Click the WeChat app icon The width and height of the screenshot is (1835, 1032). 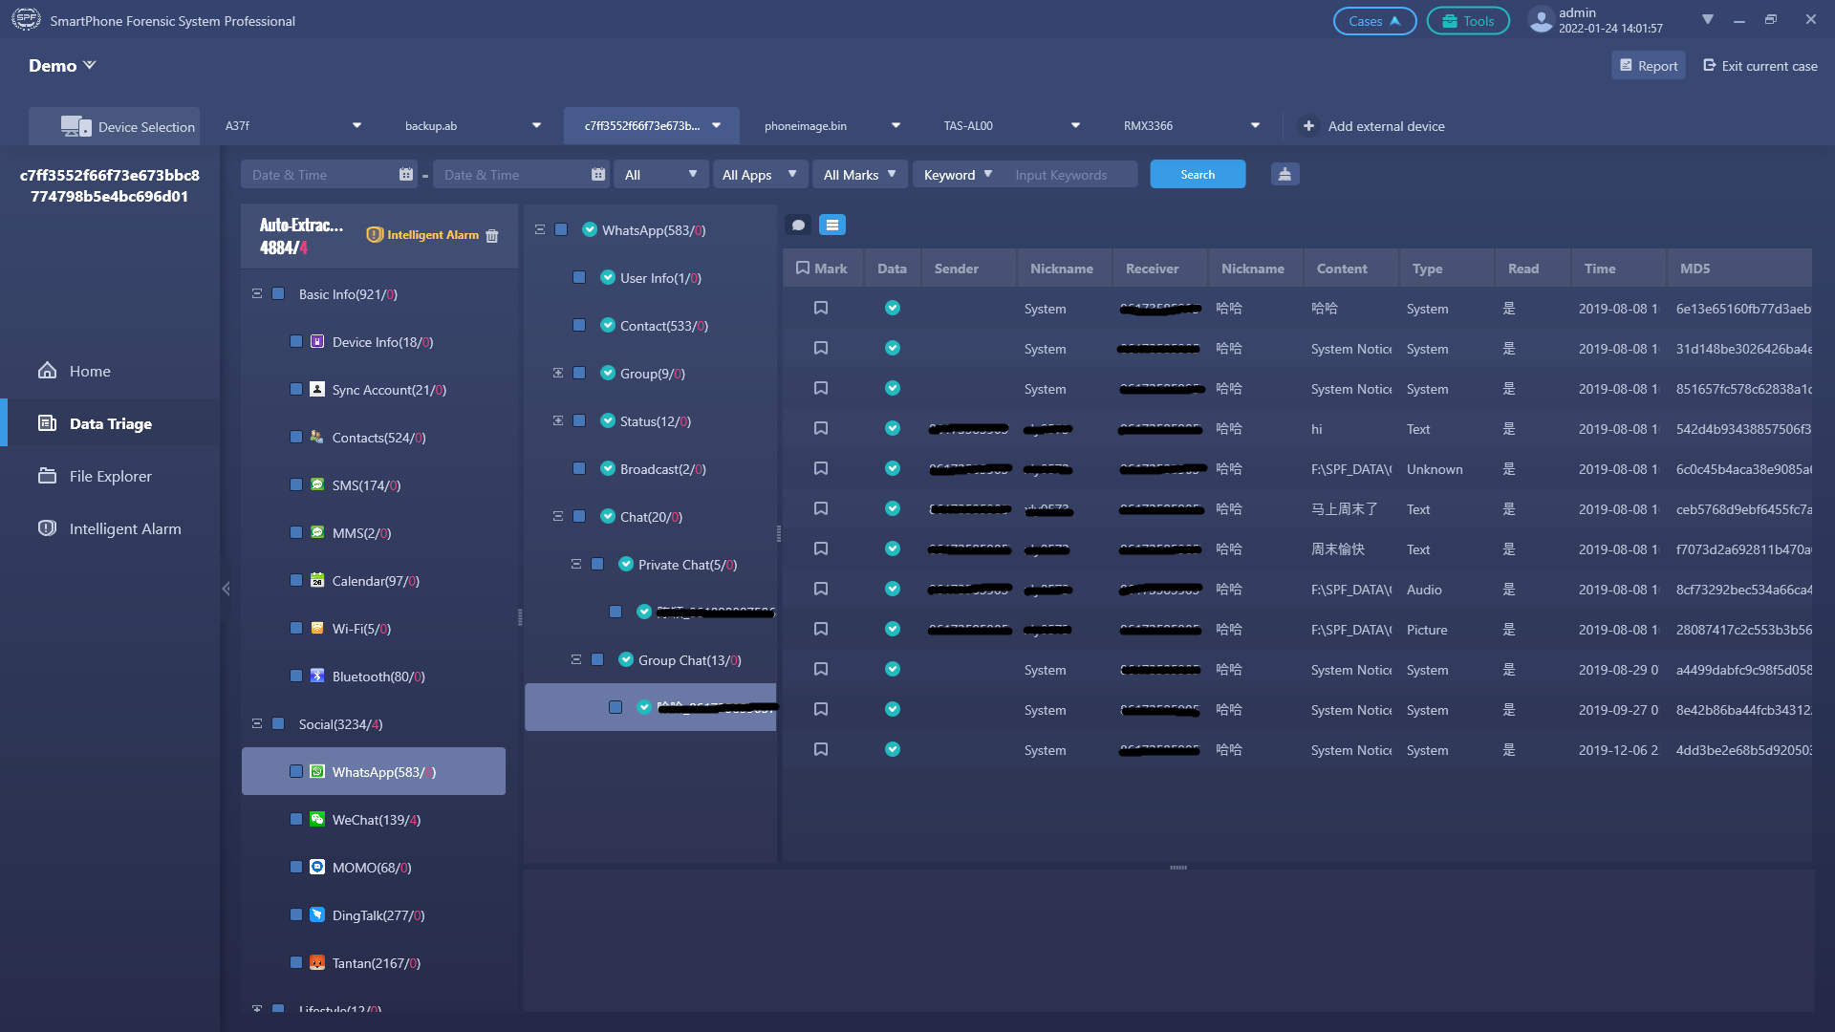[317, 819]
